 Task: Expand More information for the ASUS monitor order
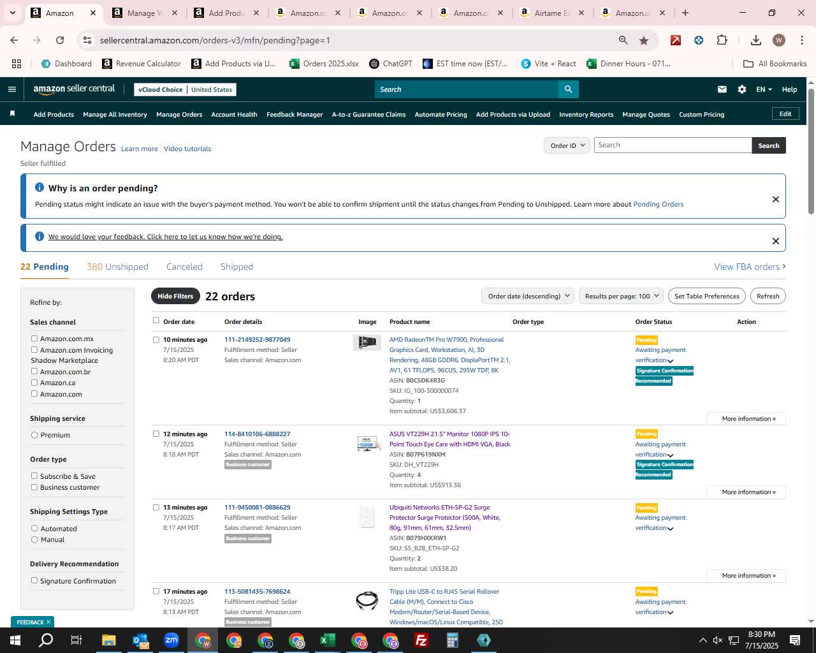point(747,492)
